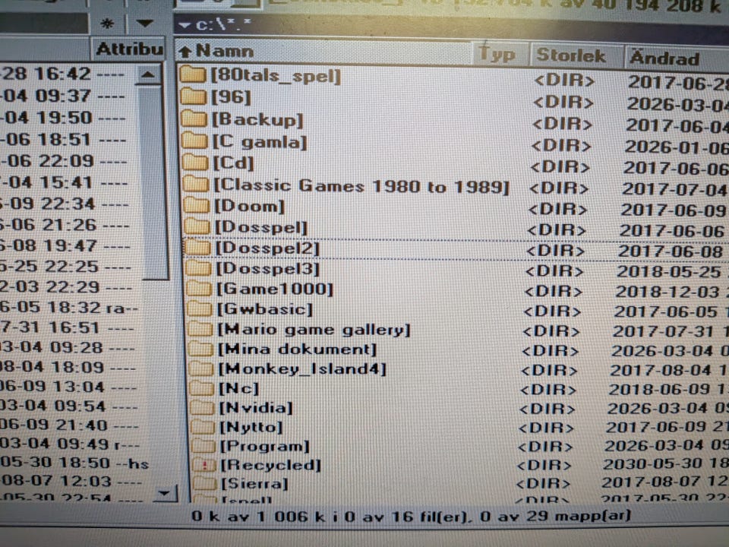Select the Mina dokument folder entry
Screen dimensions: 729x547
point(297,349)
